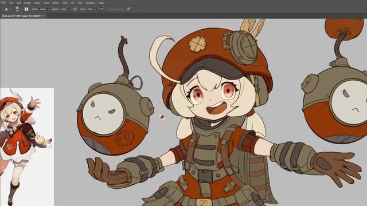
Task: Open the 3D menu
Action: pos(72,3)
